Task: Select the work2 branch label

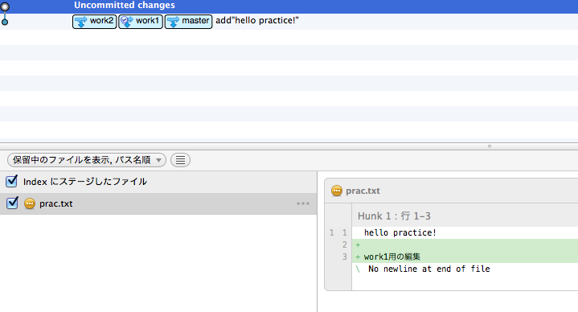Action: (x=94, y=22)
